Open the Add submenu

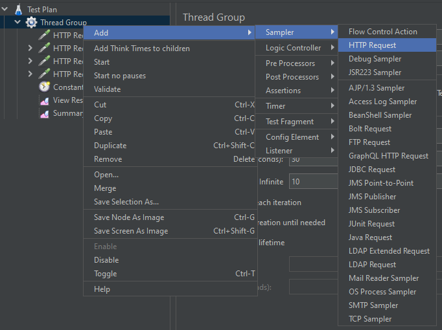click(x=169, y=32)
